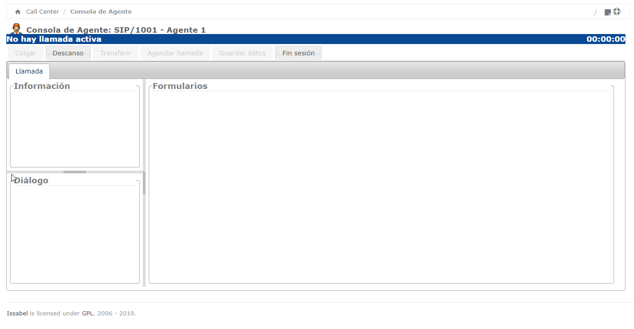
Task: Click the home icon in the breadcrumb
Action: click(x=18, y=12)
